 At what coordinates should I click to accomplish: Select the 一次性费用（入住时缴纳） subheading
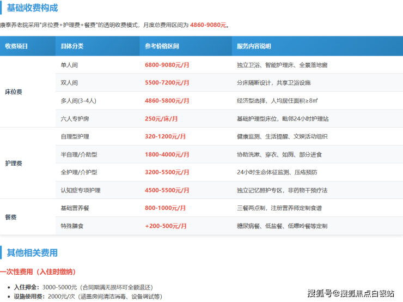tap(38, 271)
